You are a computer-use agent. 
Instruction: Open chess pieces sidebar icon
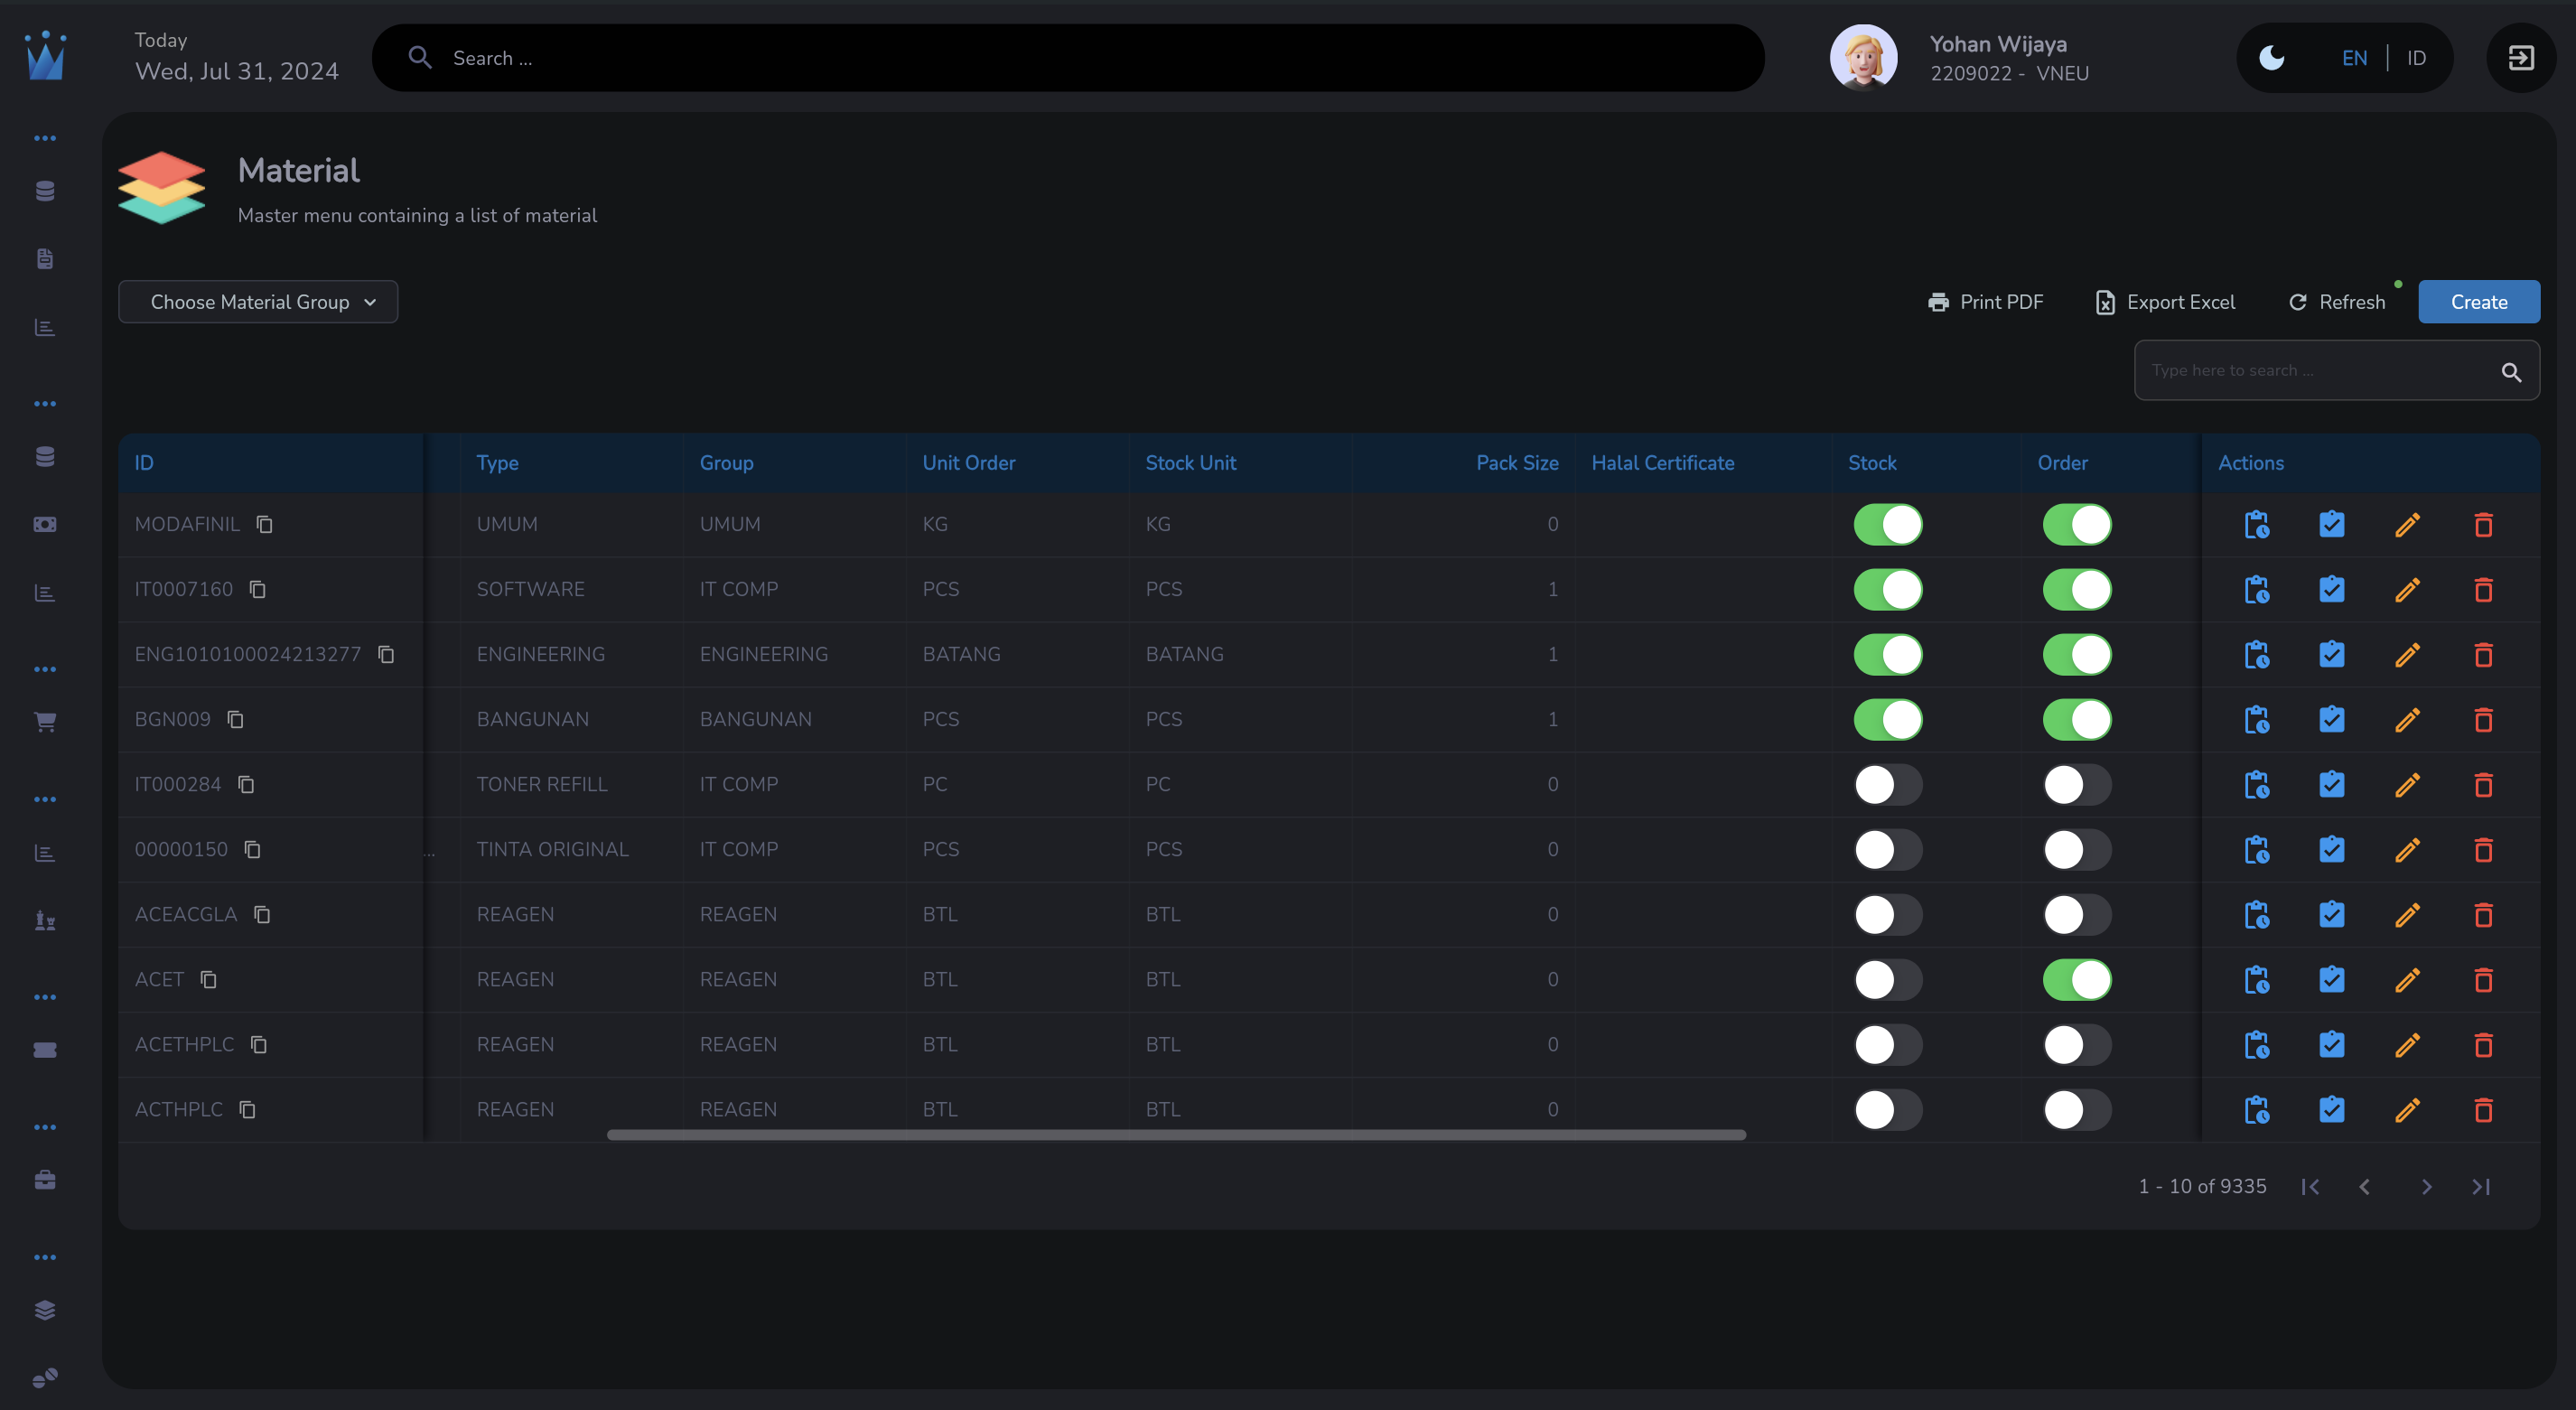(45, 920)
